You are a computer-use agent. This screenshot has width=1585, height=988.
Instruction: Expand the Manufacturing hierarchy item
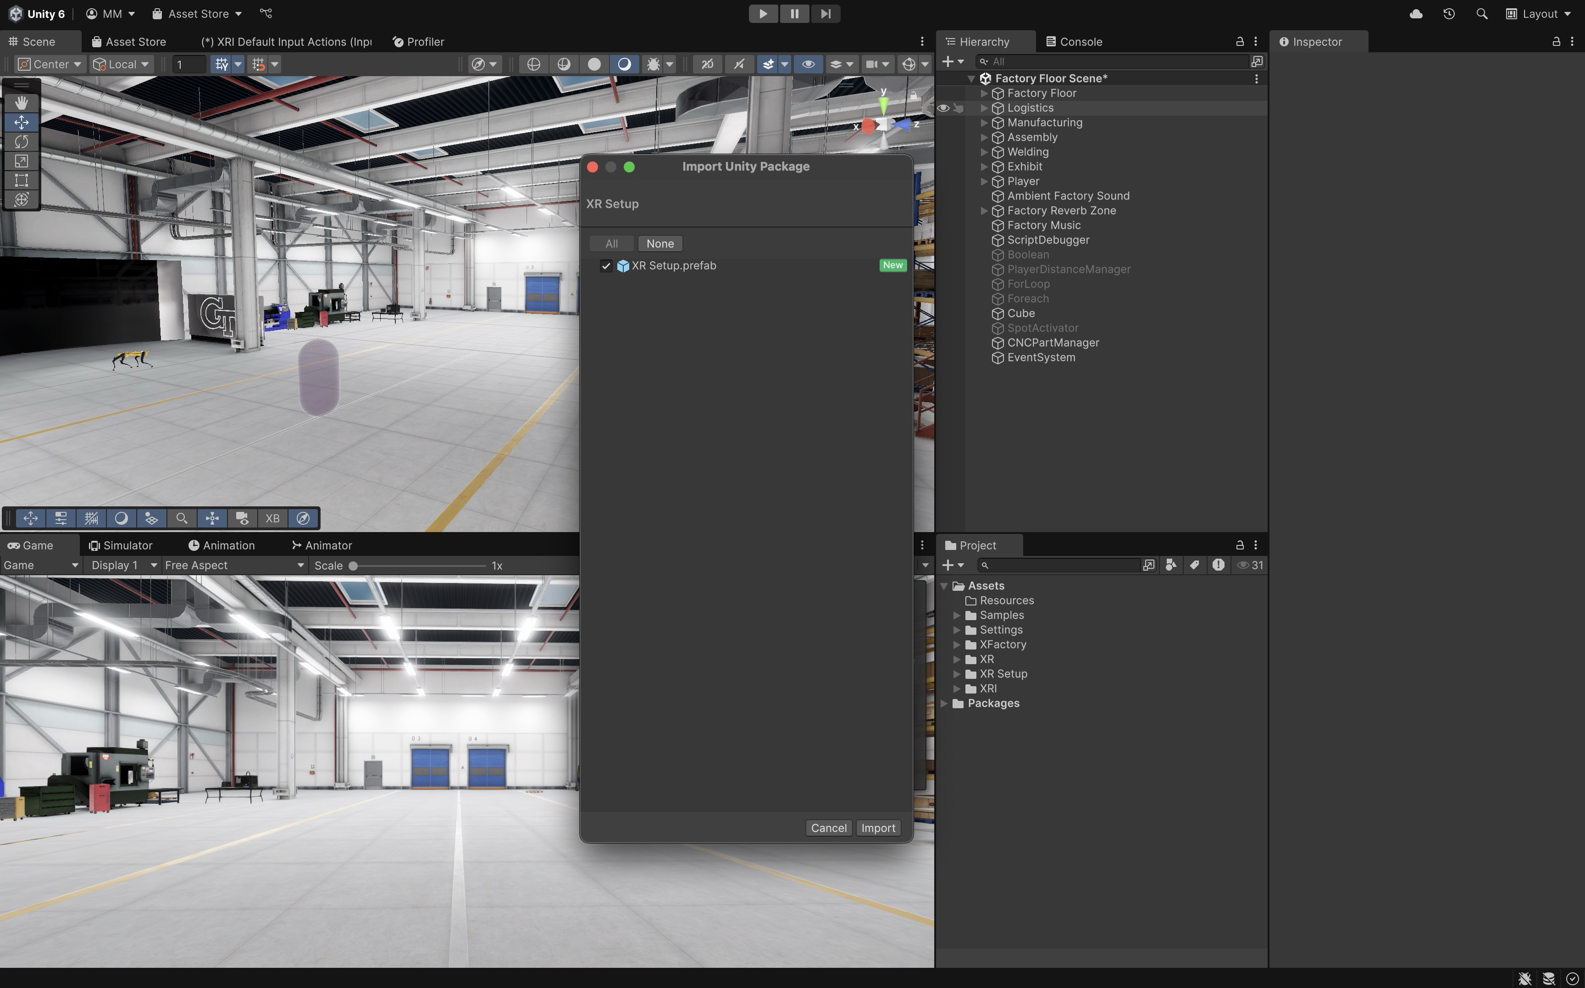pos(983,123)
